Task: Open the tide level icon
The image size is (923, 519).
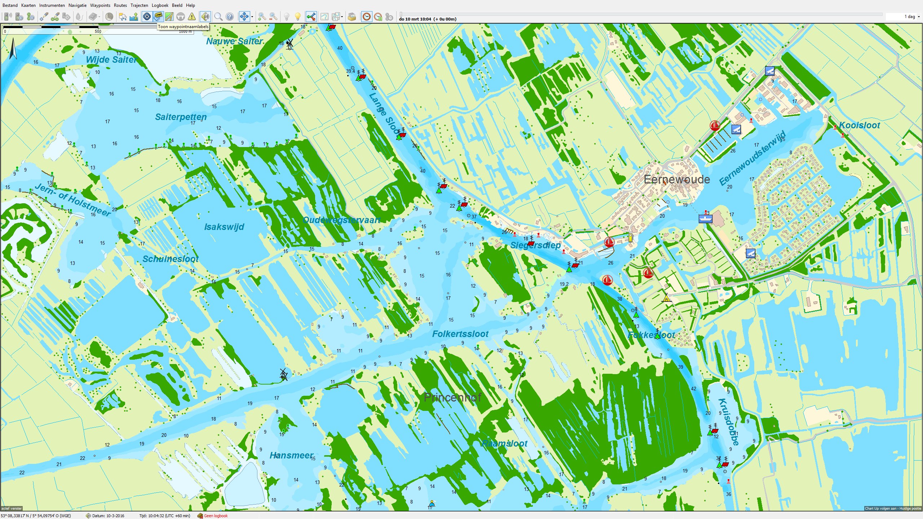Action: click(x=134, y=17)
